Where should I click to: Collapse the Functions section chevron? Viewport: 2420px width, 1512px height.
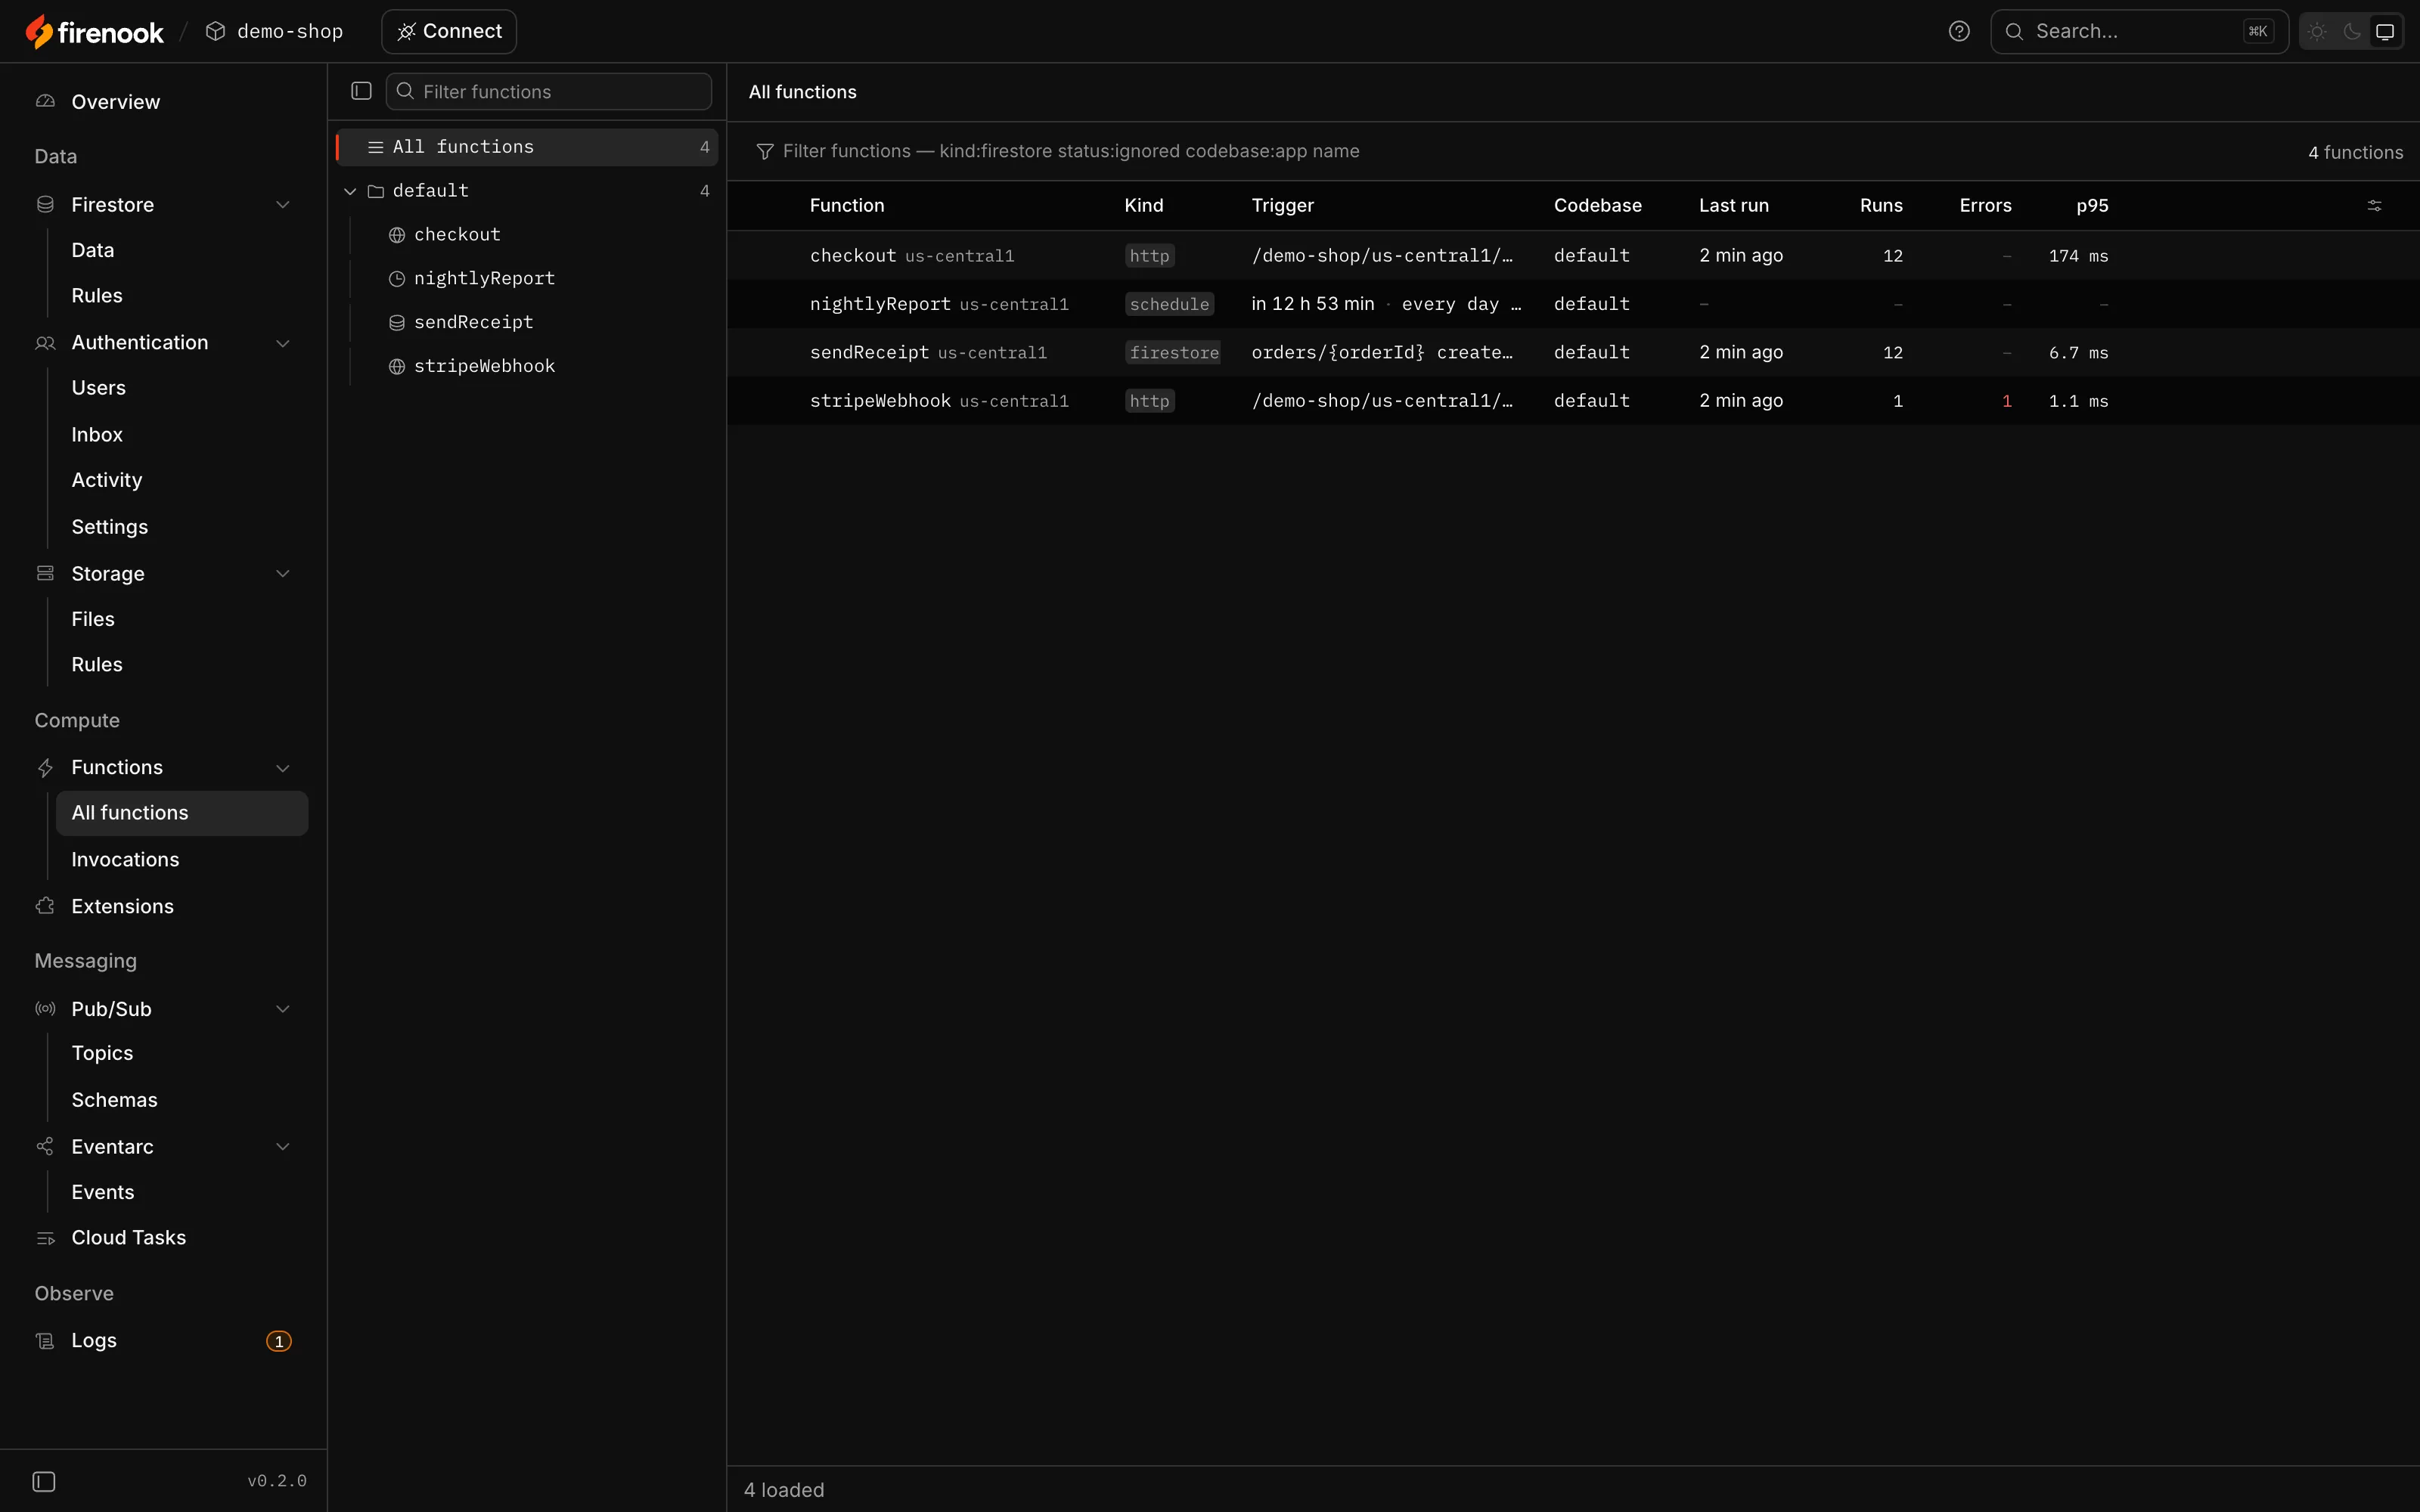(283, 768)
